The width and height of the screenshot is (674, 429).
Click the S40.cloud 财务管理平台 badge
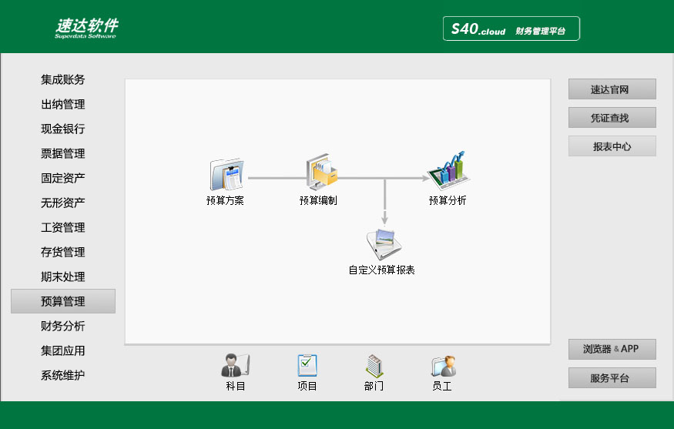[x=511, y=28]
